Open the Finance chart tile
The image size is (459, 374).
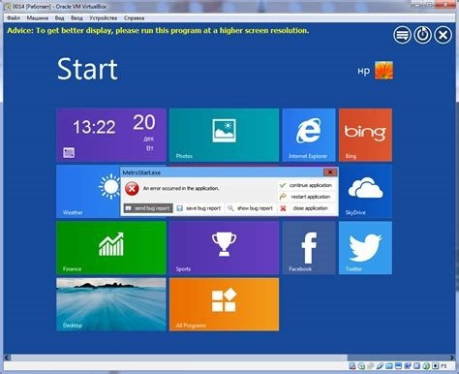111,248
